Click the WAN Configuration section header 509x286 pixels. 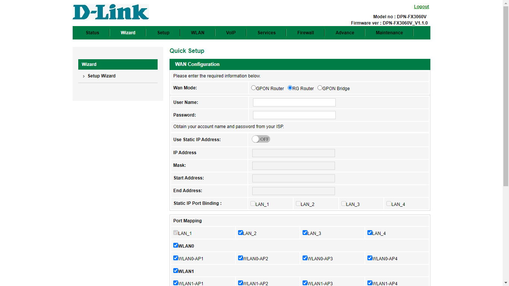[300, 64]
